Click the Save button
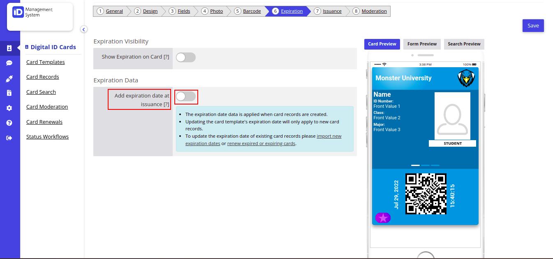553x259 pixels. point(533,25)
